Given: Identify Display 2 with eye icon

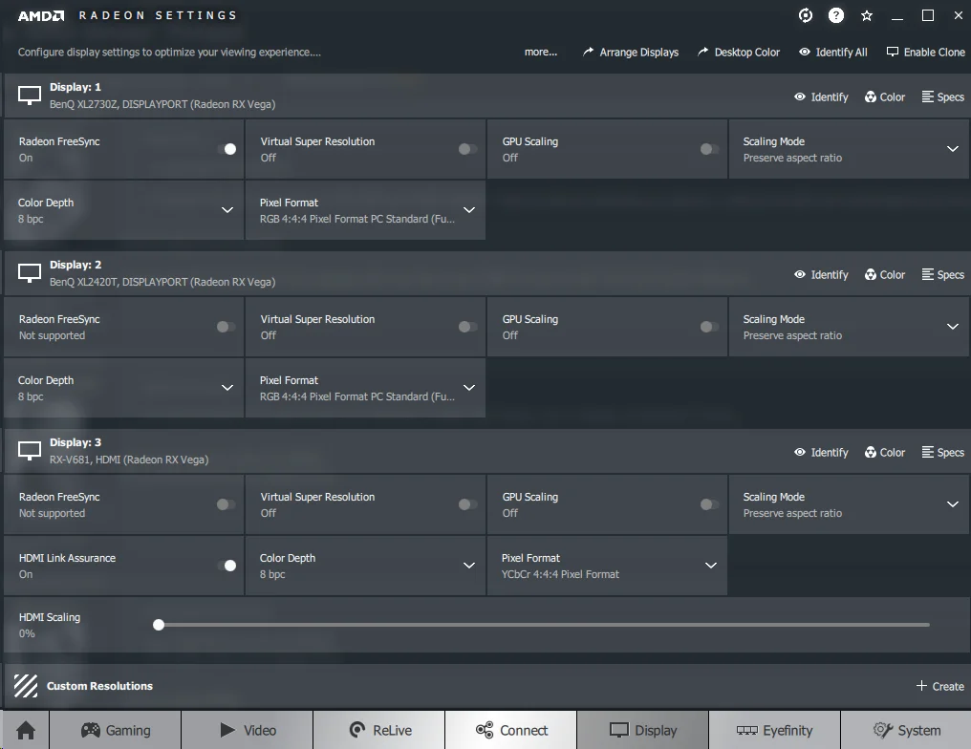Looking at the screenshot, I should click(821, 275).
